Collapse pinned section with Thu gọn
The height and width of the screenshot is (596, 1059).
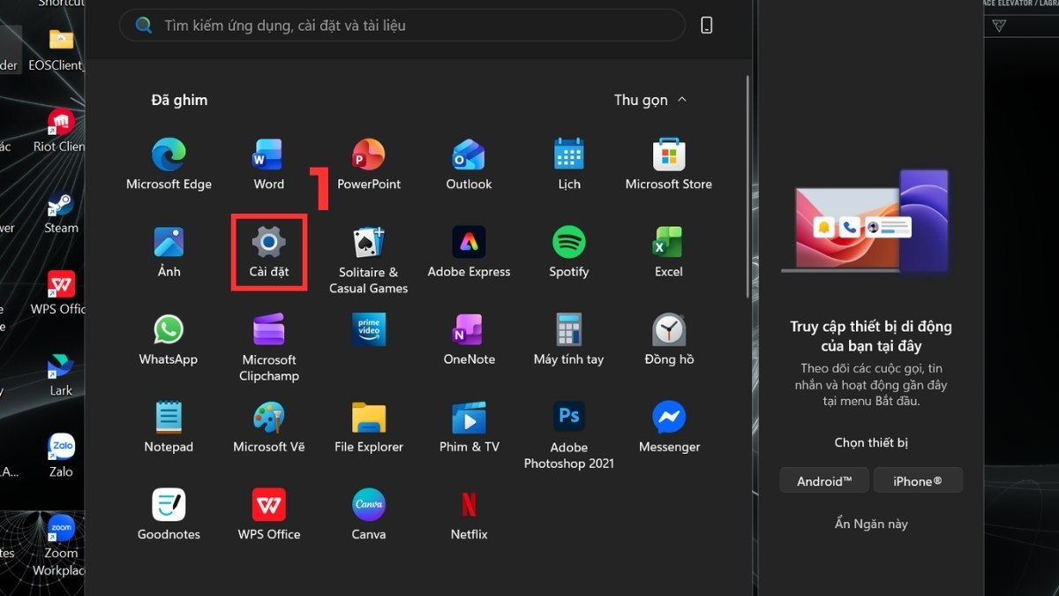point(650,100)
